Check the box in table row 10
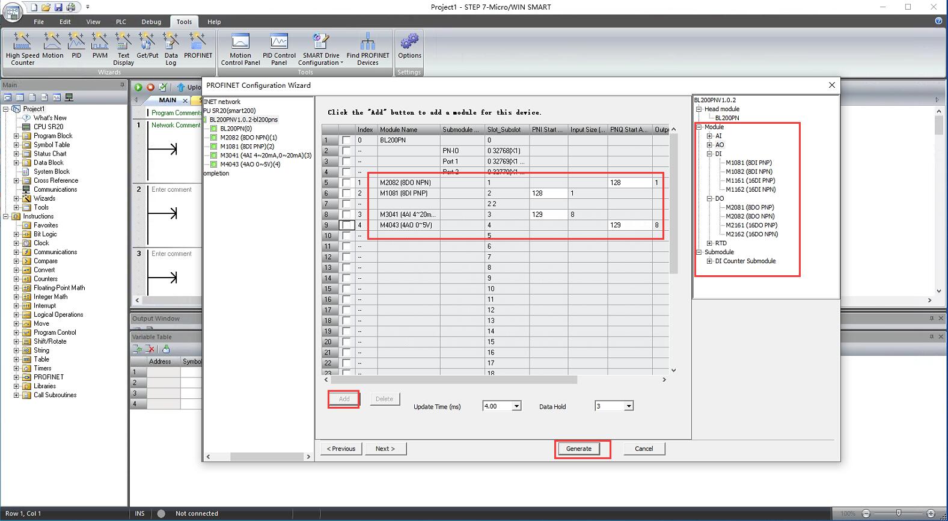Viewport: 948px width, 521px height. [346, 236]
